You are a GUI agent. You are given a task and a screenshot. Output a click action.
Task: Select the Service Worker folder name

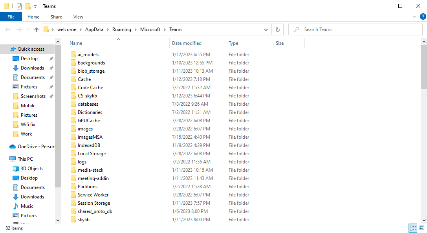click(93, 195)
